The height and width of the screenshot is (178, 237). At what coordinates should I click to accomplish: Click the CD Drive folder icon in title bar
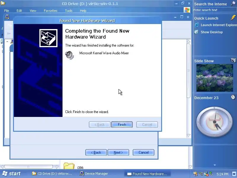3,3
